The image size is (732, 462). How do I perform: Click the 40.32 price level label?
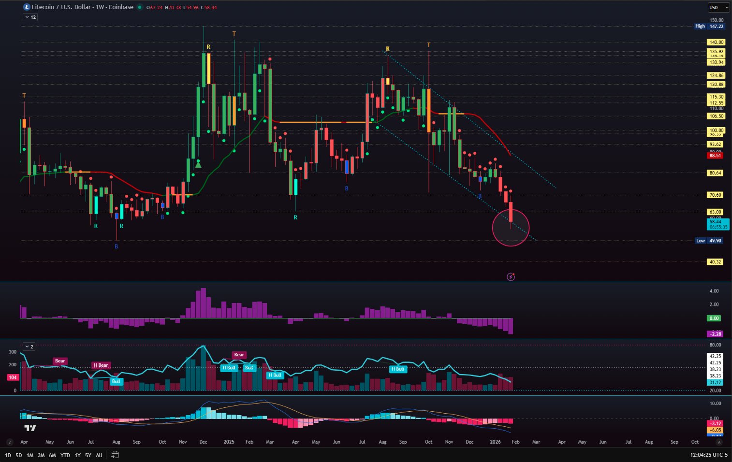(x=715, y=262)
